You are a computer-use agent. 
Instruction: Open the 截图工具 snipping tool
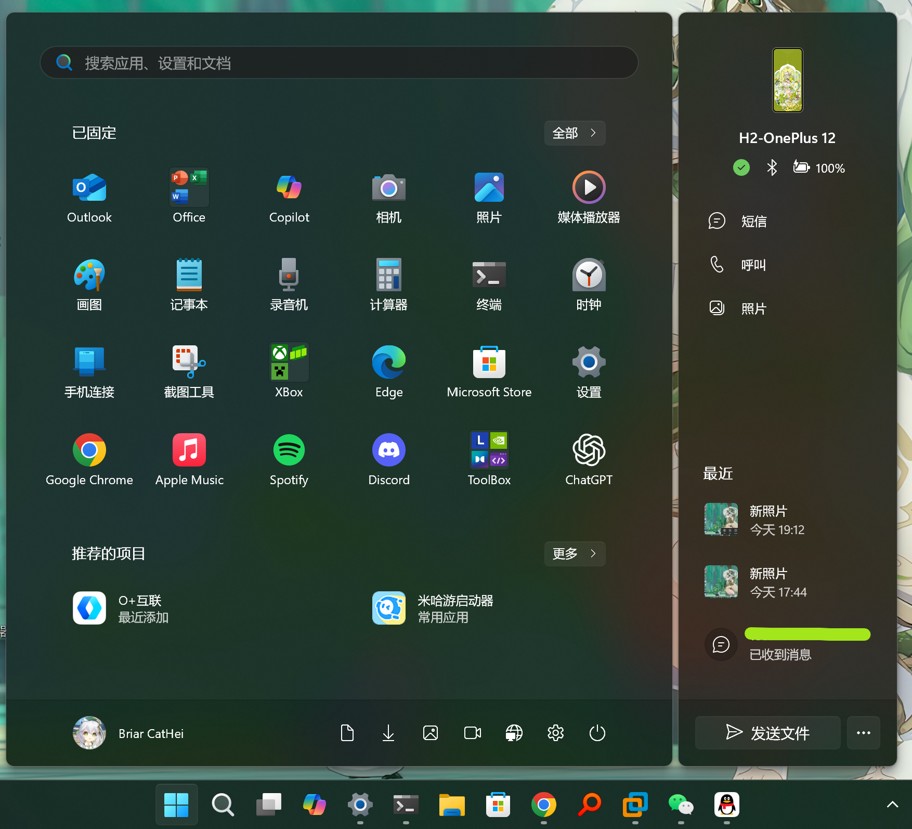(x=189, y=371)
